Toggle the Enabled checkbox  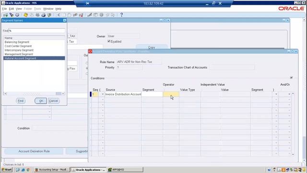point(109,41)
